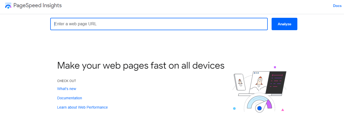Click the purple gauge segment
The width and height of the screenshot is (344, 139).
[x=269, y=104]
